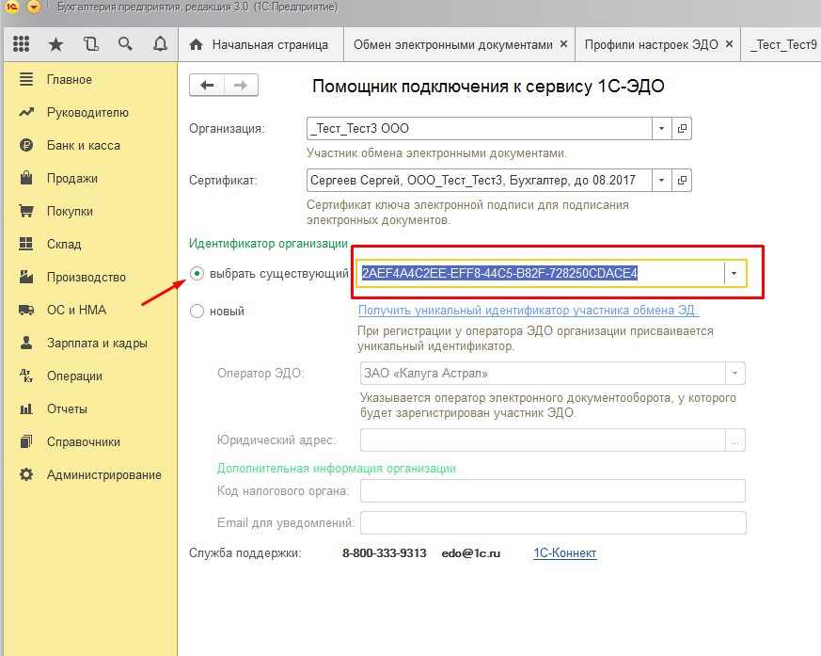Open the 1С-Коннект support link
The height and width of the screenshot is (656, 821).
tap(565, 552)
